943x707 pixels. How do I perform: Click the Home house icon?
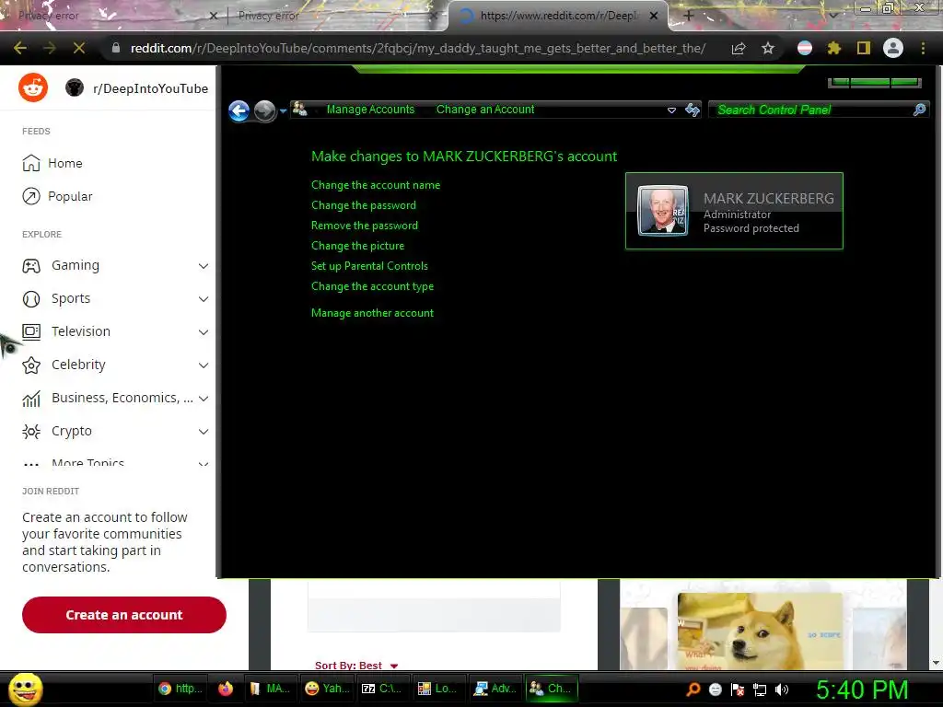pyautogui.click(x=30, y=163)
